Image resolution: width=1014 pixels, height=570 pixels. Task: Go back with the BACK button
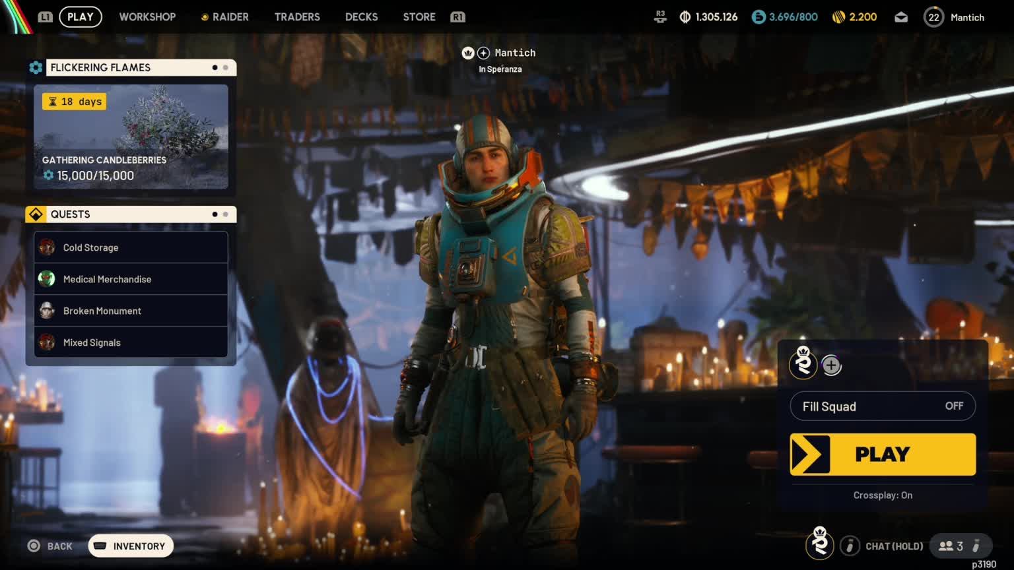point(50,546)
